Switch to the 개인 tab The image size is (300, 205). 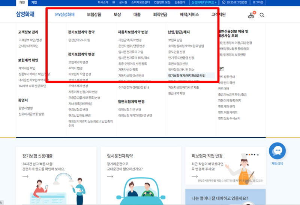(x=22, y=3)
